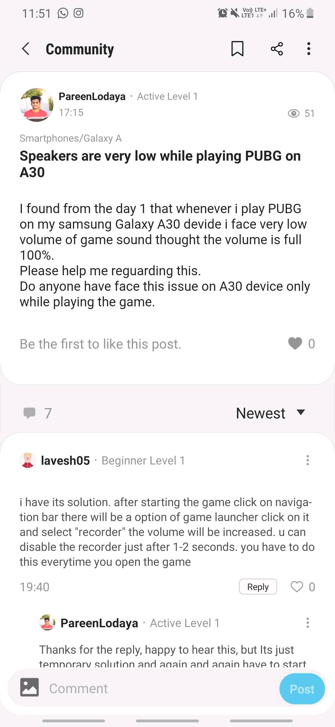Open the Newest sort dropdown
This screenshot has height=727, width=335.
270,413
